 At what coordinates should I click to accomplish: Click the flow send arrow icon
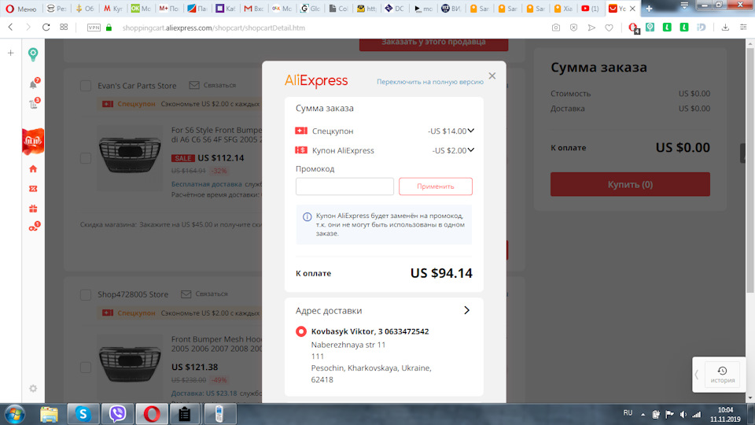point(591,28)
